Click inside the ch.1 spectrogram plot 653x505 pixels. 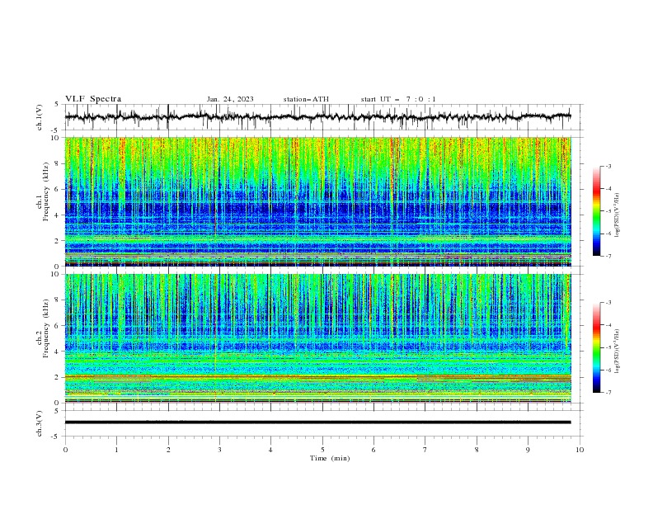(318, 201)
